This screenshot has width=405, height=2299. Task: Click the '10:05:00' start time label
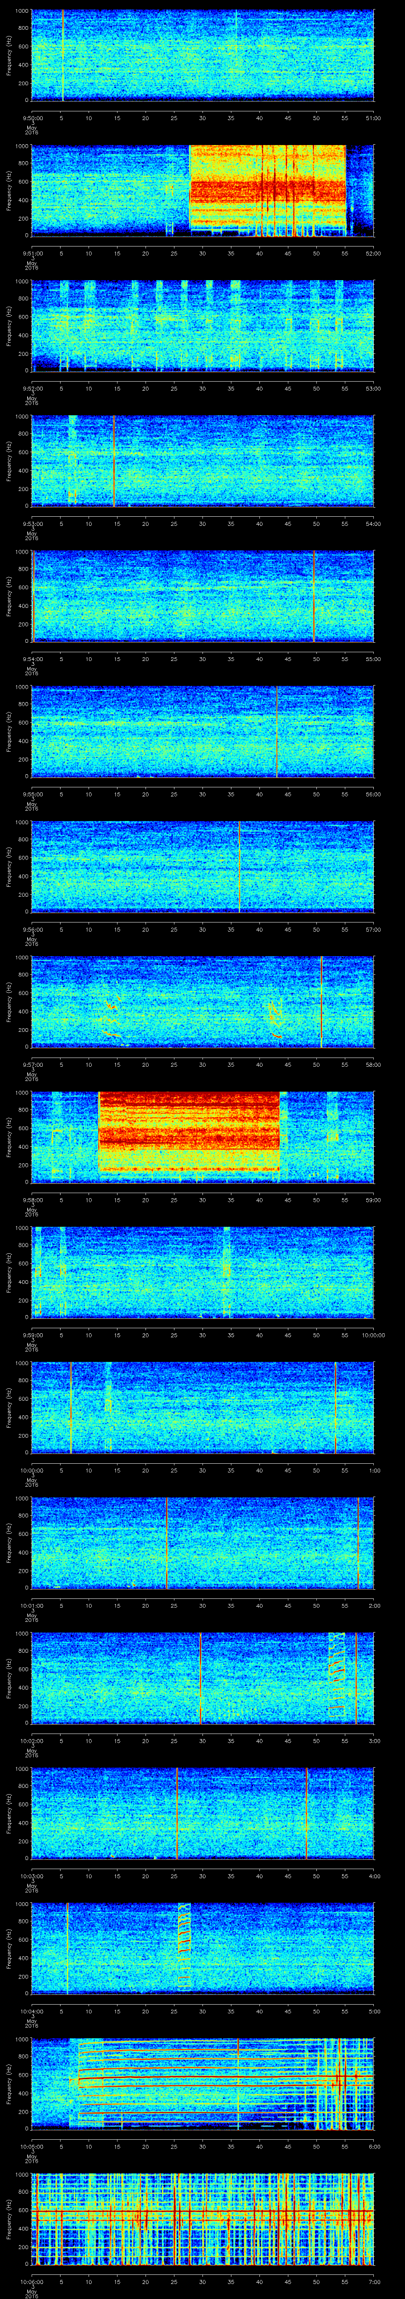click(32, 2146)
